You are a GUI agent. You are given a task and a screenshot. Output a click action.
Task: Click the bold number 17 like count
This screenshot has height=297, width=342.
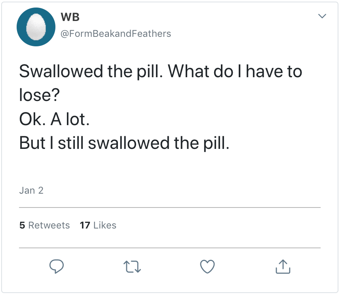click(x=85, y=225)
